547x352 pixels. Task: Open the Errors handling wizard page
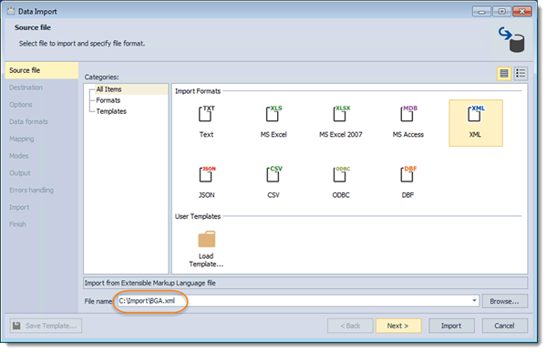point(31,190)
